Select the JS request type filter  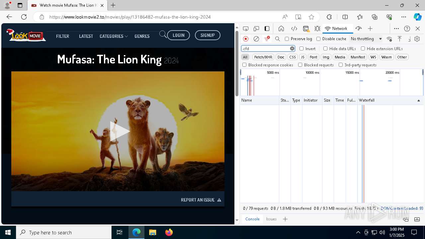coord(302,57)
